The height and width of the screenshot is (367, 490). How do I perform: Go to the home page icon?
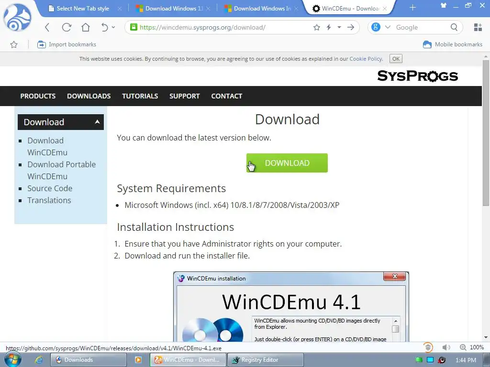(85, 27)
